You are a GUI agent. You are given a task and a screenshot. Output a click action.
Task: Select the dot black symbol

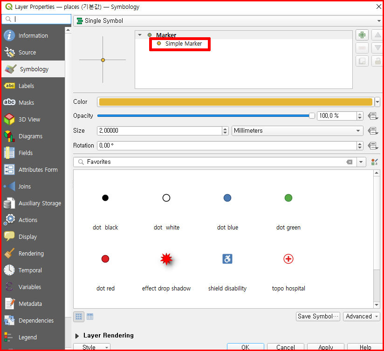click(105, 198)
